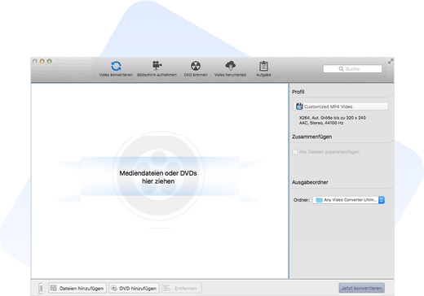Image resolution: width=424 pixels, height=296 pixels.
Task: Click the green maximize window button
Action: tap(50, 61)
